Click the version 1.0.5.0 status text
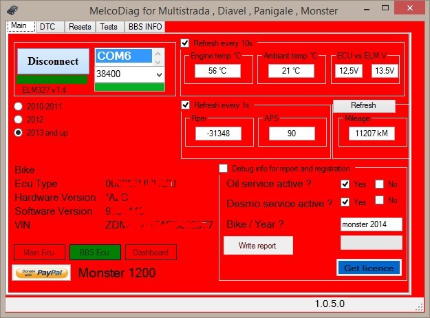430x318 pixels. pos(330,304)
